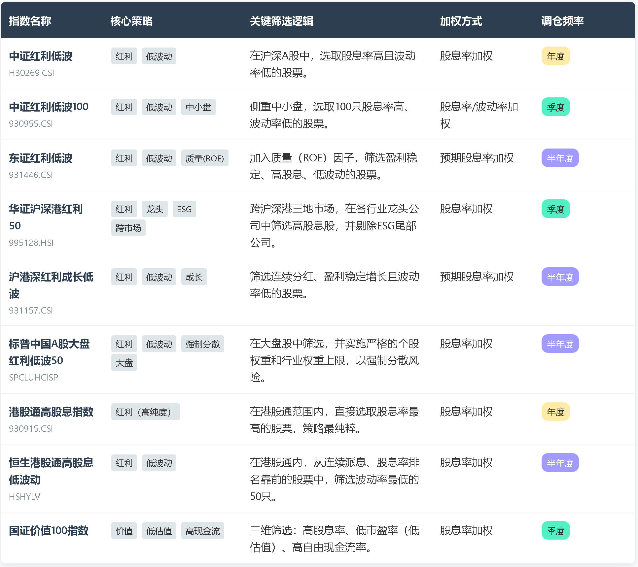Click the ESG strategy tag

(184, 209)
